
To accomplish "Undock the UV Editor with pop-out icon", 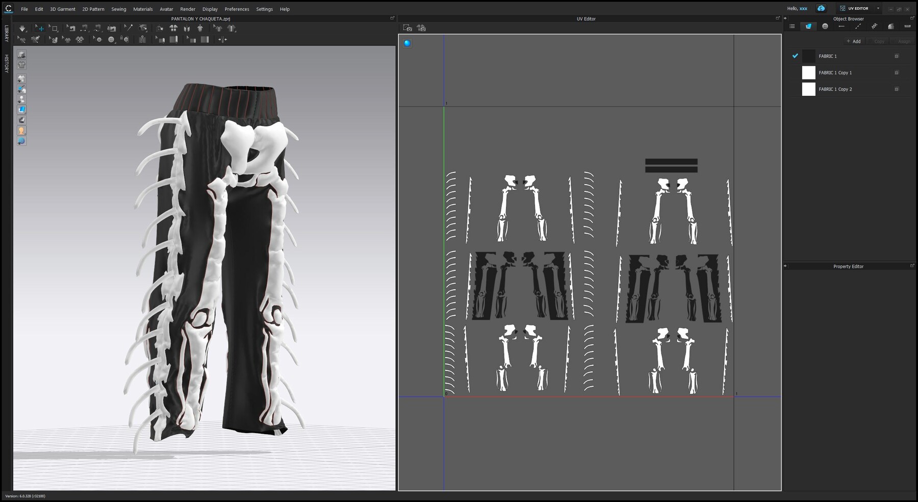I will [x=778, y=18].
